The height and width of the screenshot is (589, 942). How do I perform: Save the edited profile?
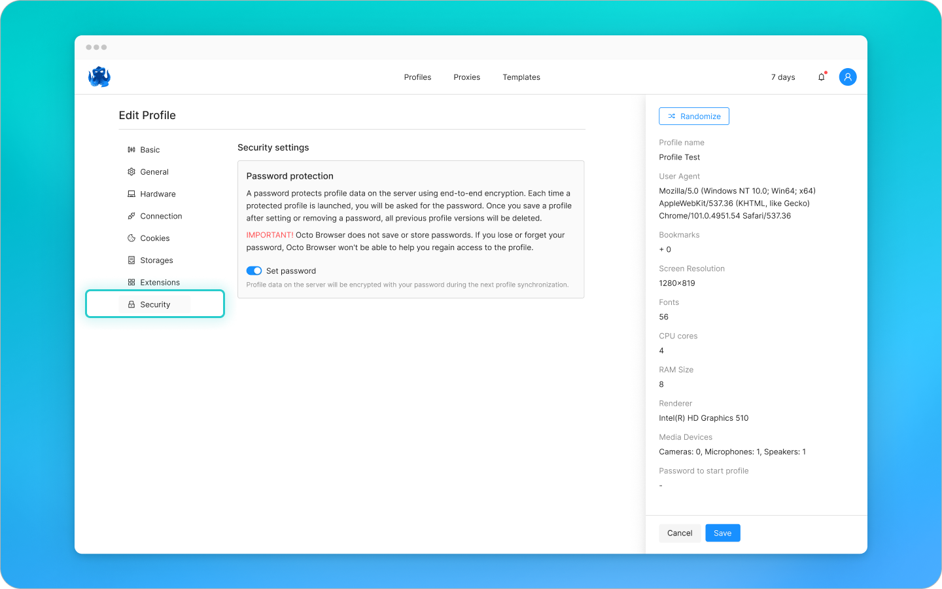pyautogui.click(x=722, y=533)
